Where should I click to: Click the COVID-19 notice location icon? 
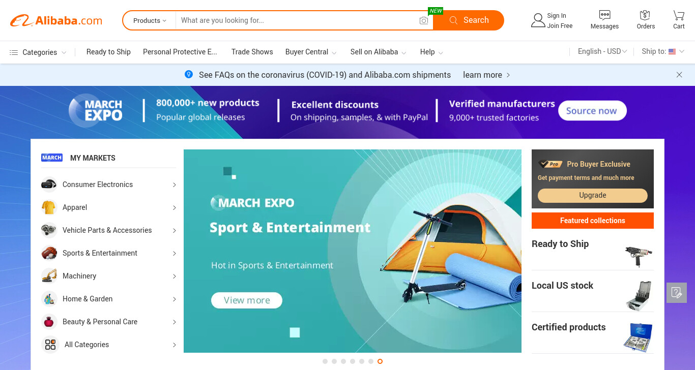(x=189, y=75)
